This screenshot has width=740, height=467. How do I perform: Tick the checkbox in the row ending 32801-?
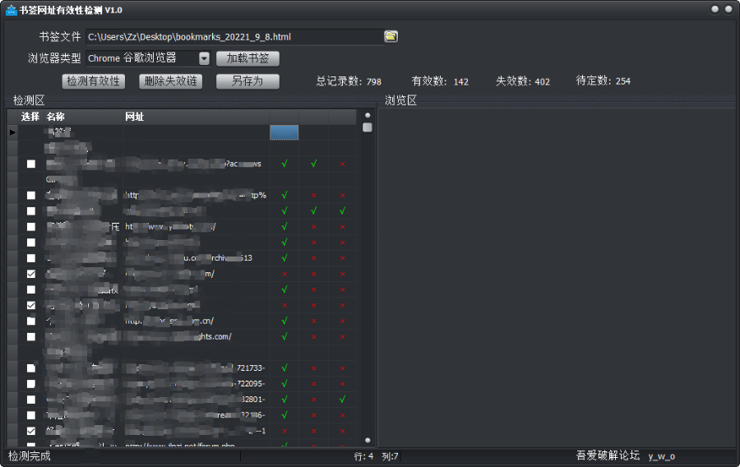31,399
